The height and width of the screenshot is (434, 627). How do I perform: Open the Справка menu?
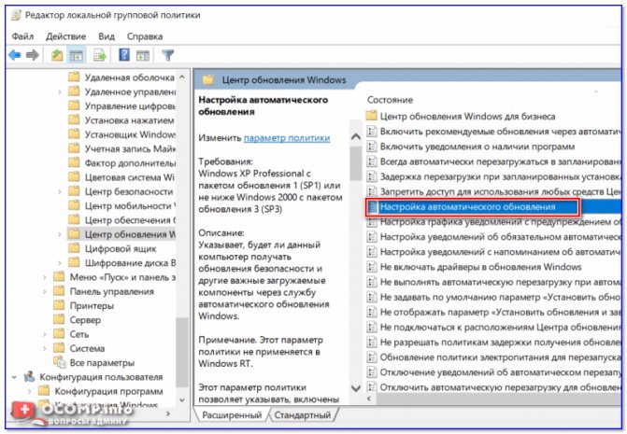pyautogui.click(x=145, y=36)
